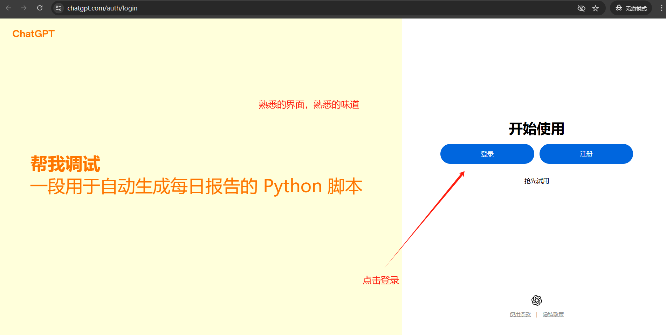Click the OpenAI knot logo icon
666x335 pixels.
coord(537,300)
